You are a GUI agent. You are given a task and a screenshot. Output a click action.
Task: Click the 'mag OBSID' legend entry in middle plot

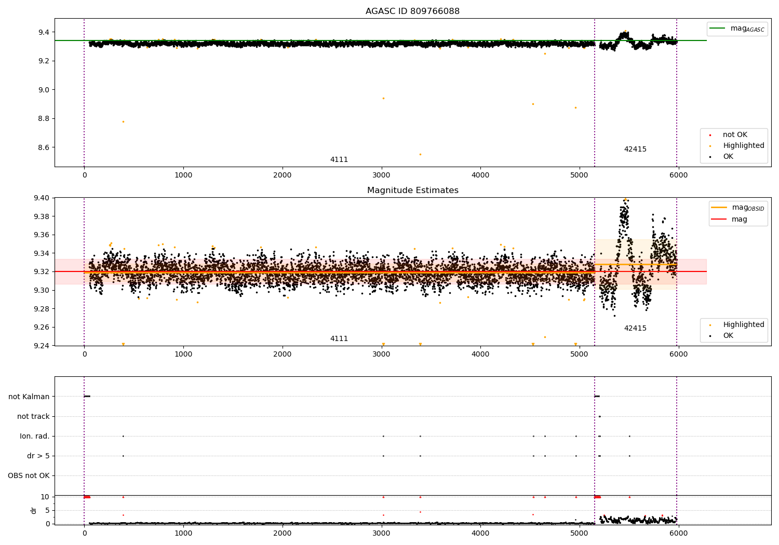pyautogui.click(x=738, y=208)
